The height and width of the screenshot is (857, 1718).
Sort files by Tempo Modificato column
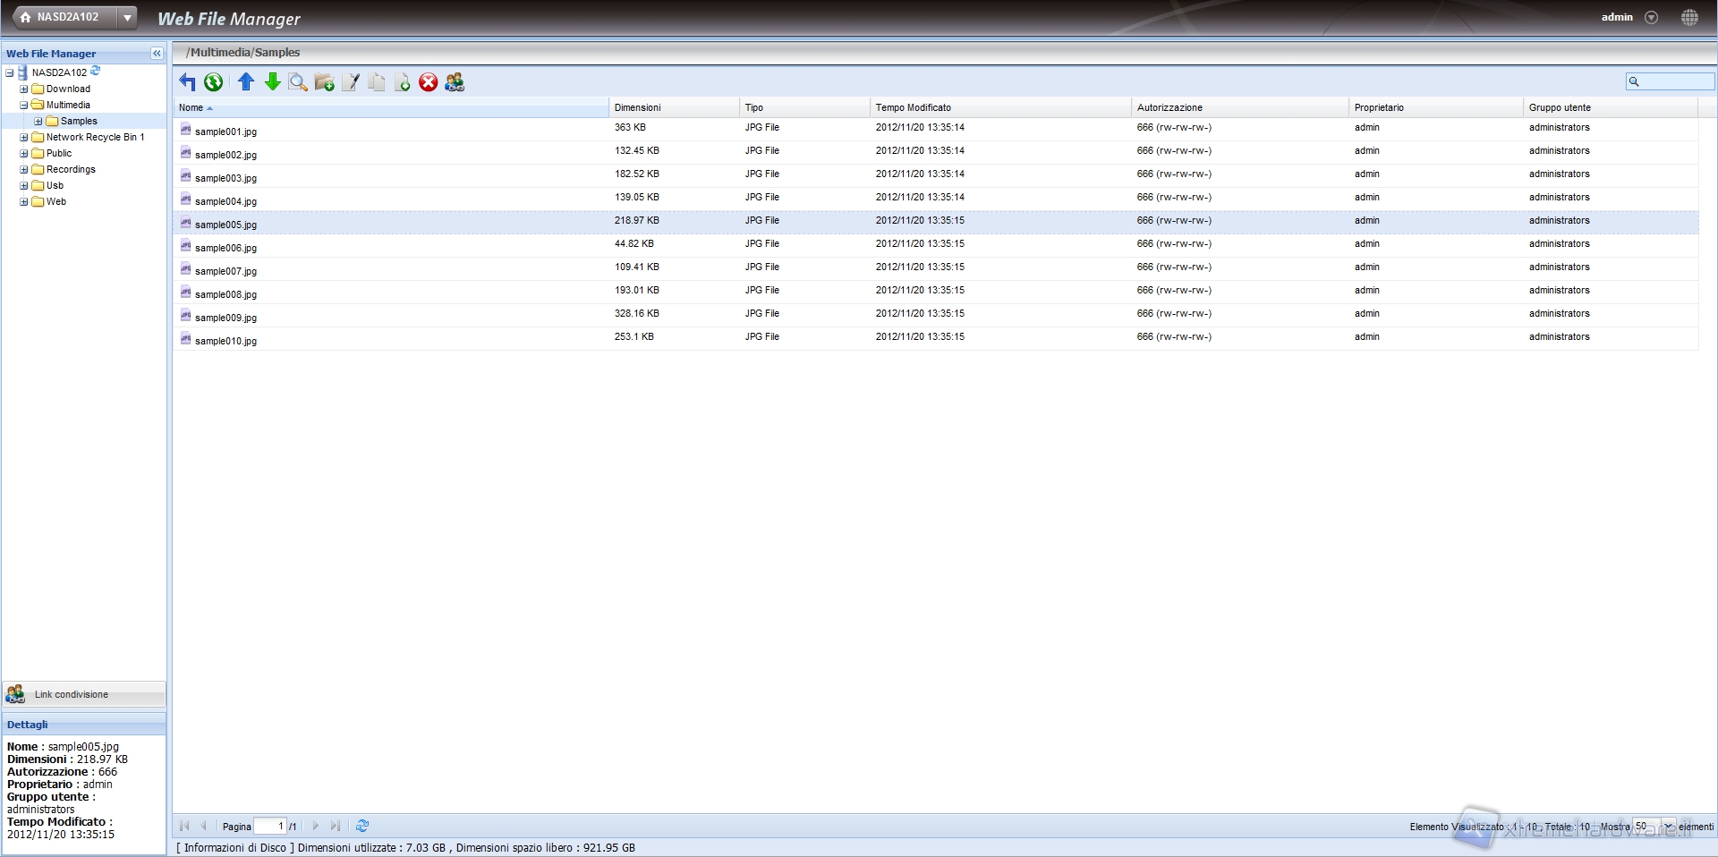tap(913, 107)
